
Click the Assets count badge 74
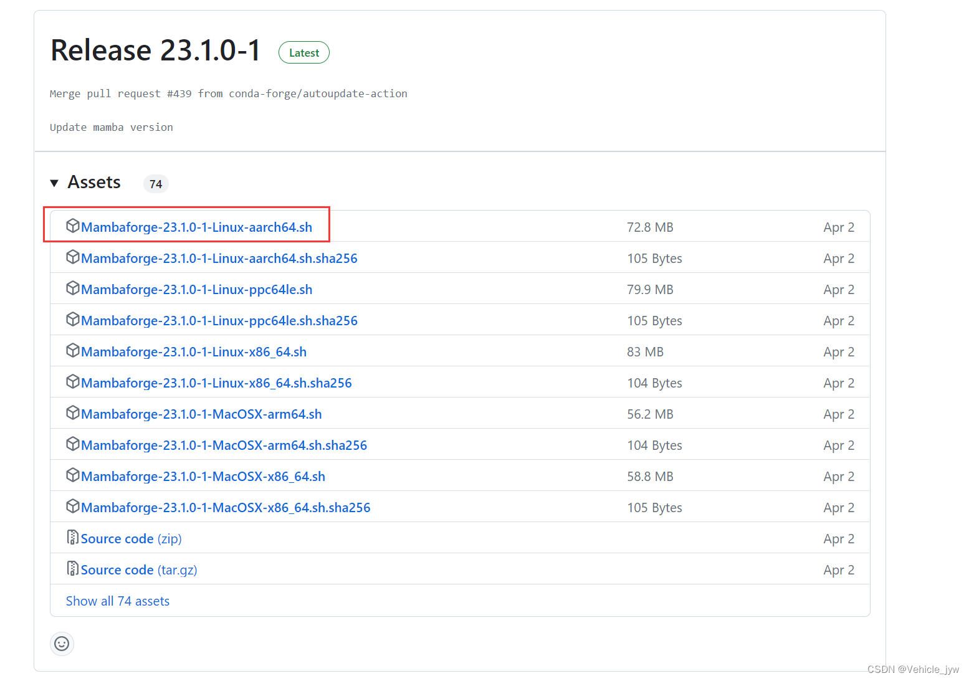coord(156,184)
